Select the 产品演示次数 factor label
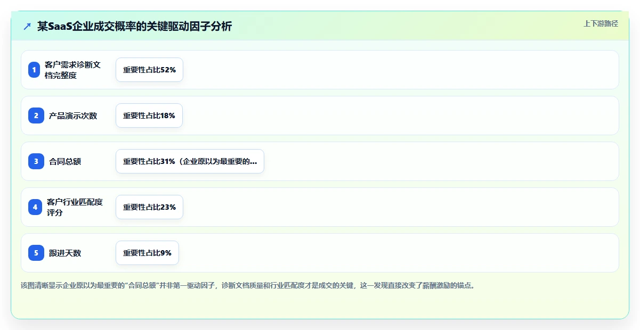Screen dimensions: 640x330 (x=73, y=115)
